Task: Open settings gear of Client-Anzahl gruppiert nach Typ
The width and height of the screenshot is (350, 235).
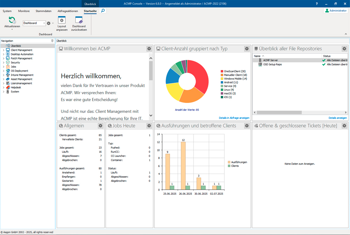Action: 247,49
